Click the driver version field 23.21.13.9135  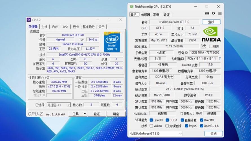(185, 89)
